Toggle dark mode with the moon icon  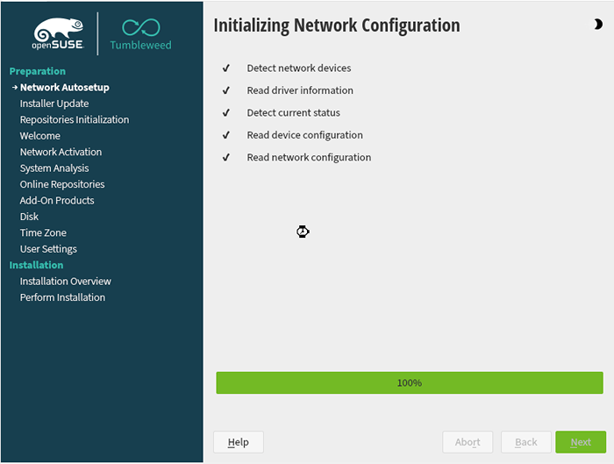(597, 25)
